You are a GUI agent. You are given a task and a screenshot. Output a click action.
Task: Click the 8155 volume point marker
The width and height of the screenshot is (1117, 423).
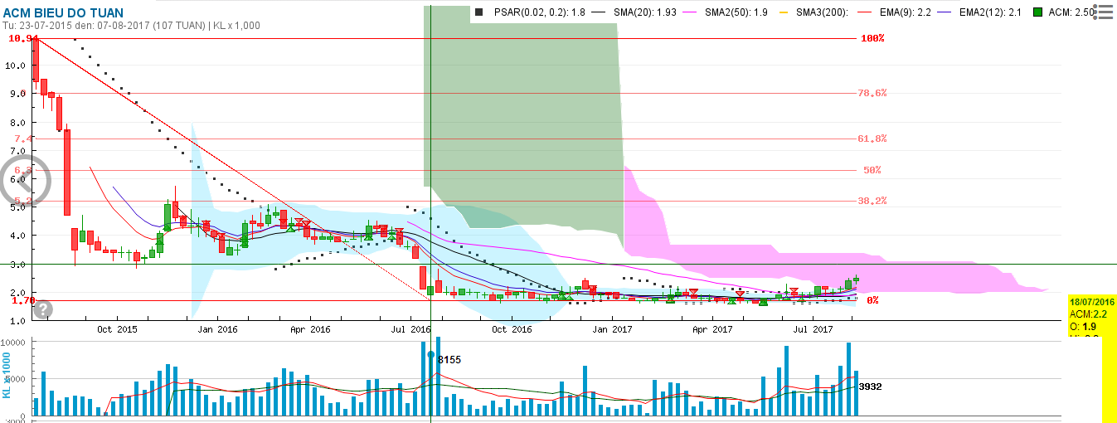(x=430, y=354)
